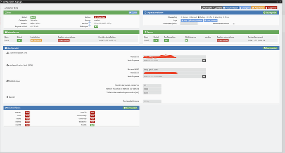This screenshot has height=153, width=285.
Task: Open the plugin Documentation
Action: pyautogui.click(x=231, y=8)
